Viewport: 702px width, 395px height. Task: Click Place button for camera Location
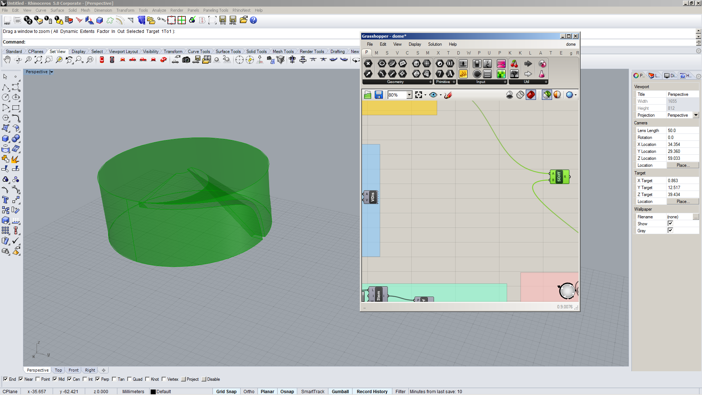click(x=683, y=165)
